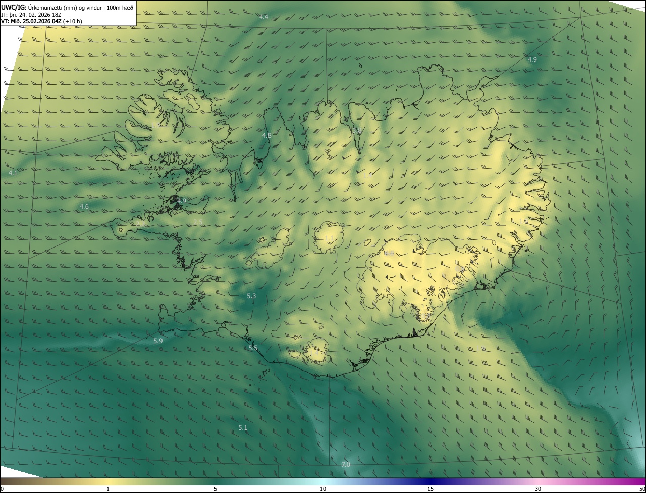Click the 5.5 value on the south coast
The height and width of the screenshot is (493, 646).
coord(253,348)
